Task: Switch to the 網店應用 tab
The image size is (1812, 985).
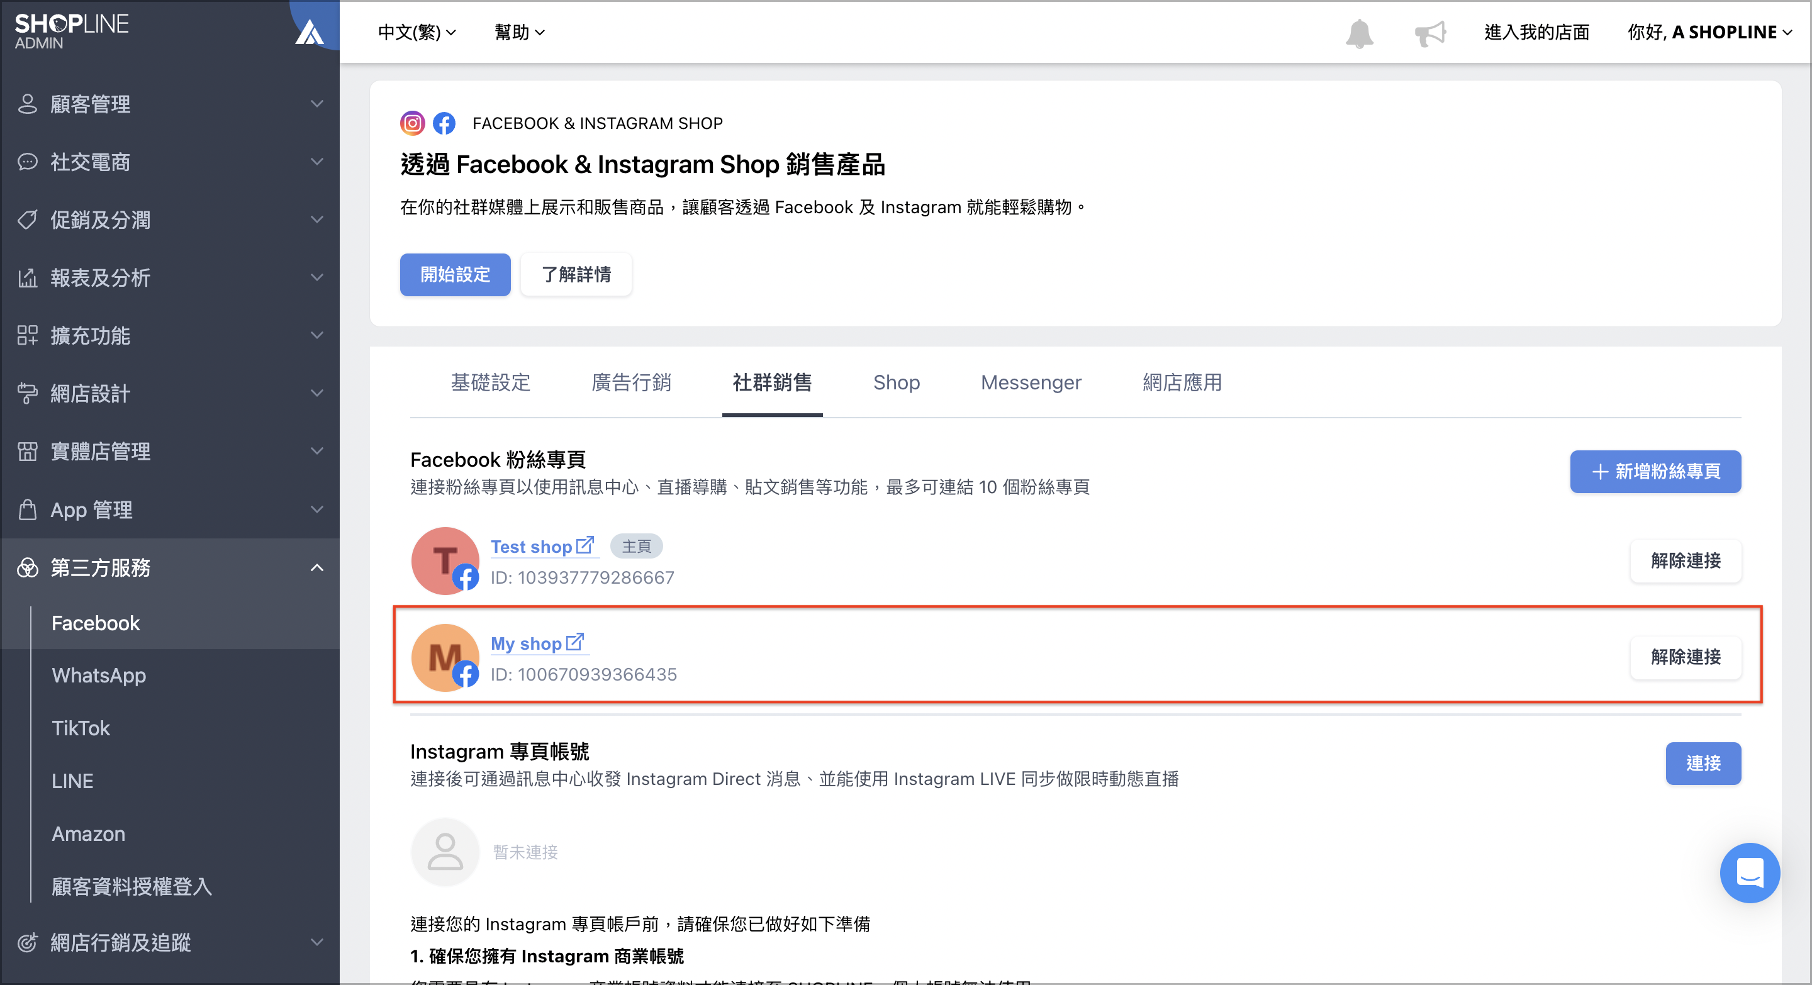Action: point(1182,382)
